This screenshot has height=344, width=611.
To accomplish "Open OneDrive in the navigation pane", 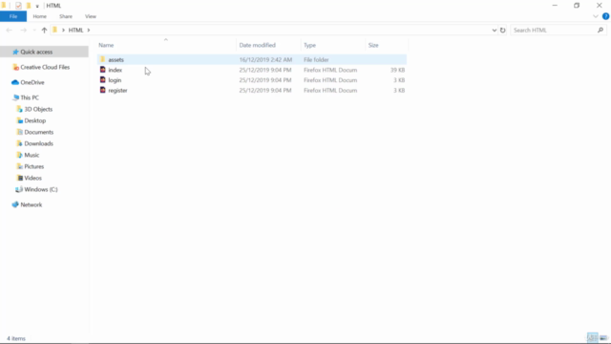I will point(32,82).
